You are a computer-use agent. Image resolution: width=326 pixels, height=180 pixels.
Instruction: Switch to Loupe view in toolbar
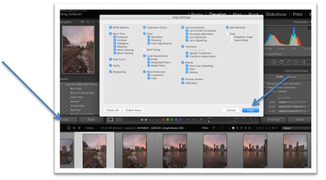(110, 119)
